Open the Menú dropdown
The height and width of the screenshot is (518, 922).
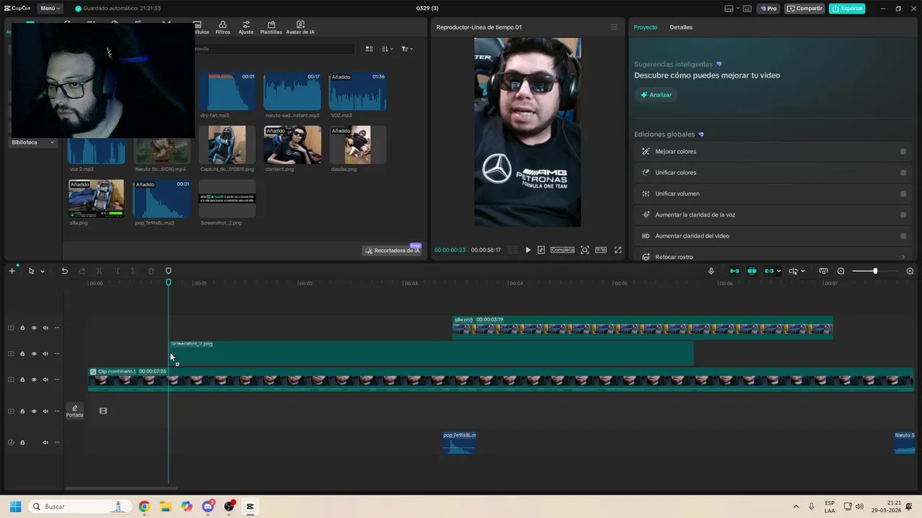click(50, 9)
